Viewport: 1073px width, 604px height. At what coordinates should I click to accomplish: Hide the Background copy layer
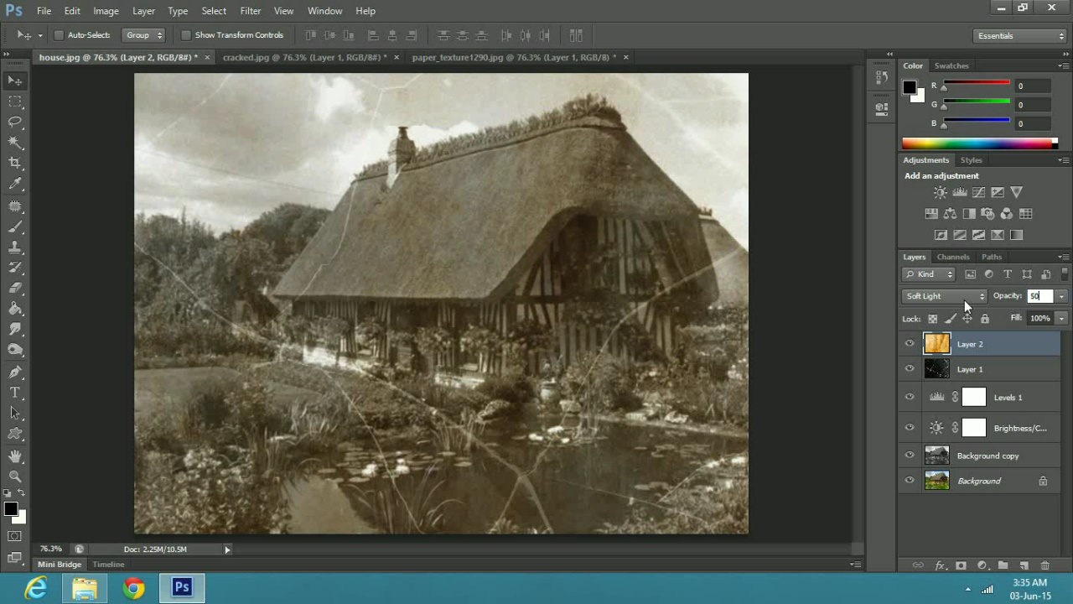910,455
